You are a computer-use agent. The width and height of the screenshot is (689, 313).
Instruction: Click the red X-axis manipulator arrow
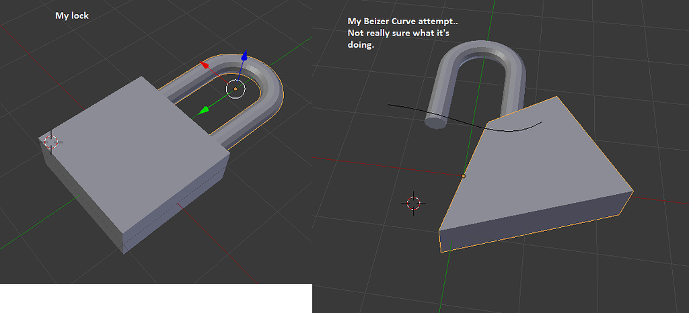pos(205,65)
